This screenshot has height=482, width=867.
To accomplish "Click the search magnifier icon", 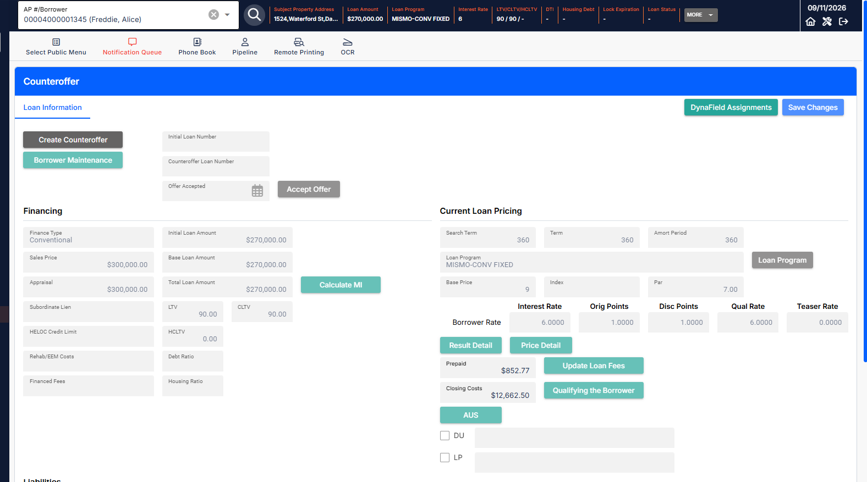I will [254, 15].
